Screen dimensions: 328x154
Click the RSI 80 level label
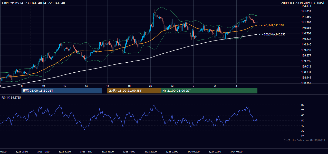(303, 105)
